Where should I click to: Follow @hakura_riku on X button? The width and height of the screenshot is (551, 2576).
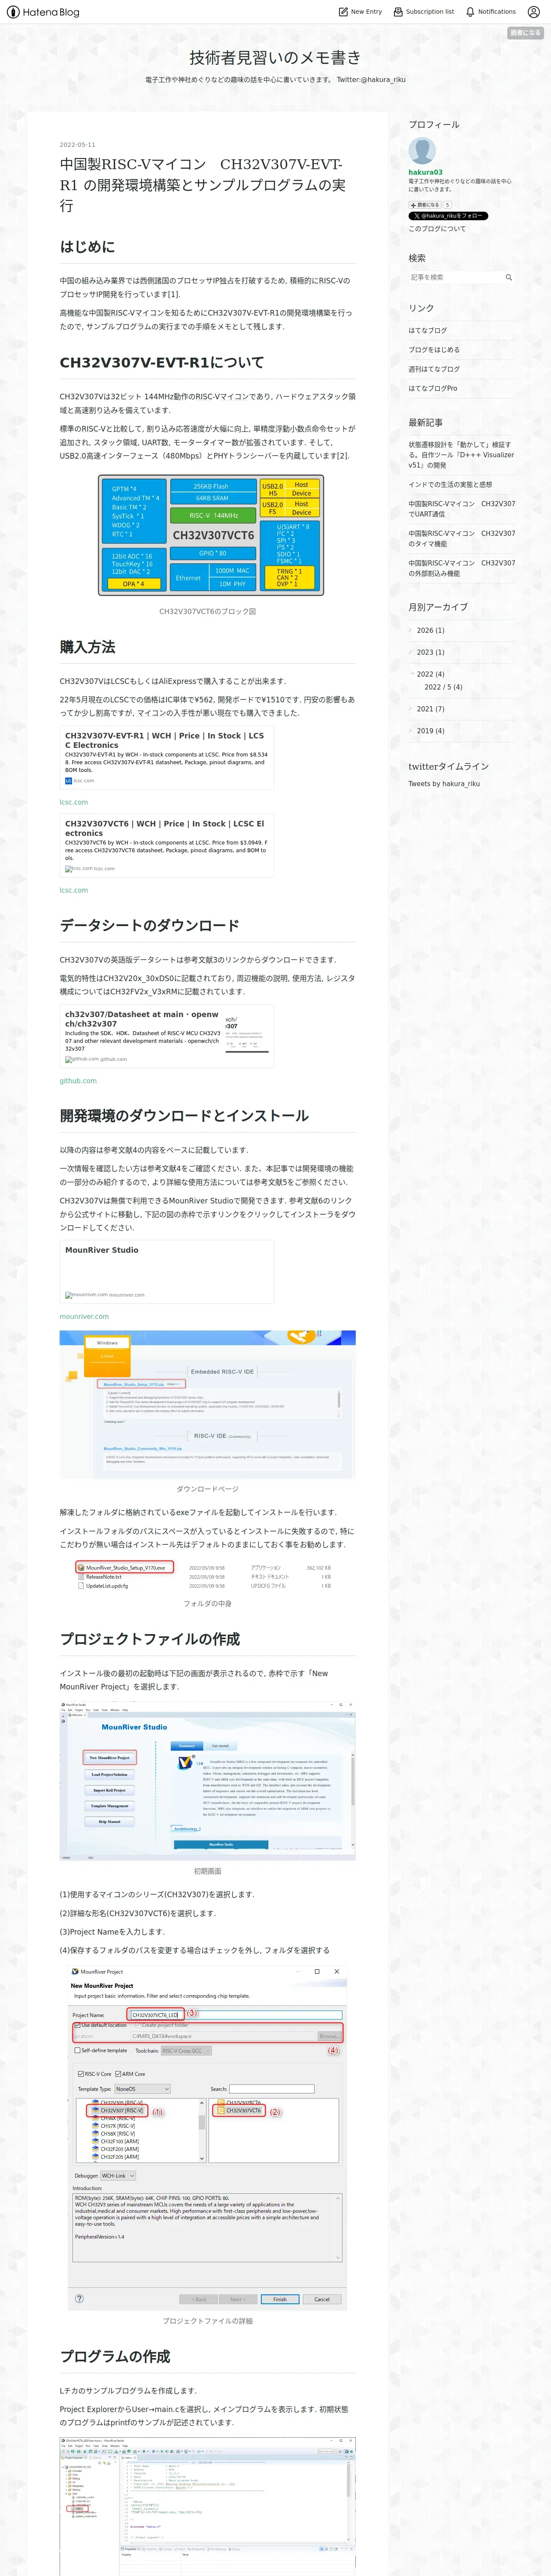448,216
